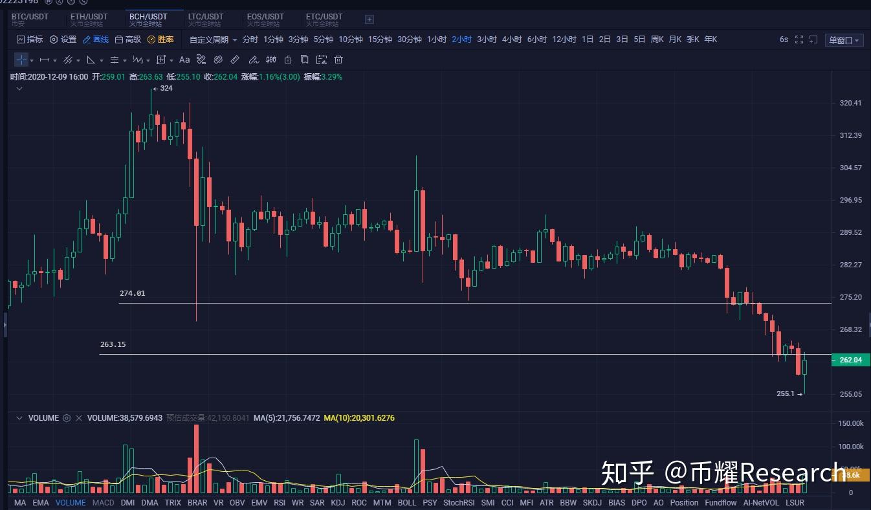Select the 4小时 interval
Image resolution: width=871 pixels, height=510 pixels.
[x=512, y=39]
